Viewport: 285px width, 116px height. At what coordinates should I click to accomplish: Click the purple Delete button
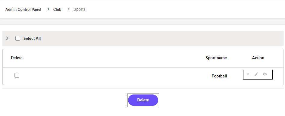pyautogui.click(x=143, y=100)
